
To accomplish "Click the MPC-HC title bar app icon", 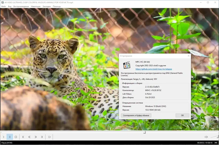I will point(2,2).
